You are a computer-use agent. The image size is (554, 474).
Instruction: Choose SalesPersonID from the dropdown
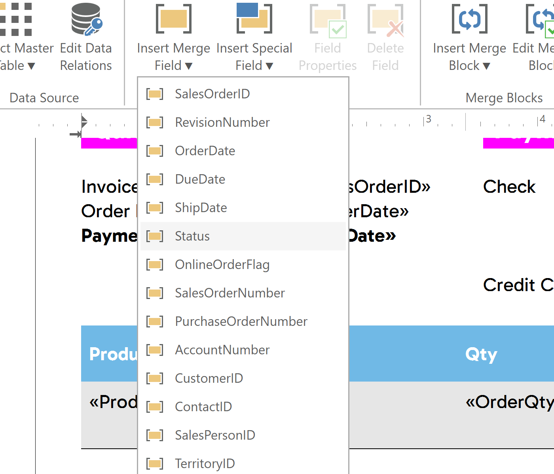point(243,435)
